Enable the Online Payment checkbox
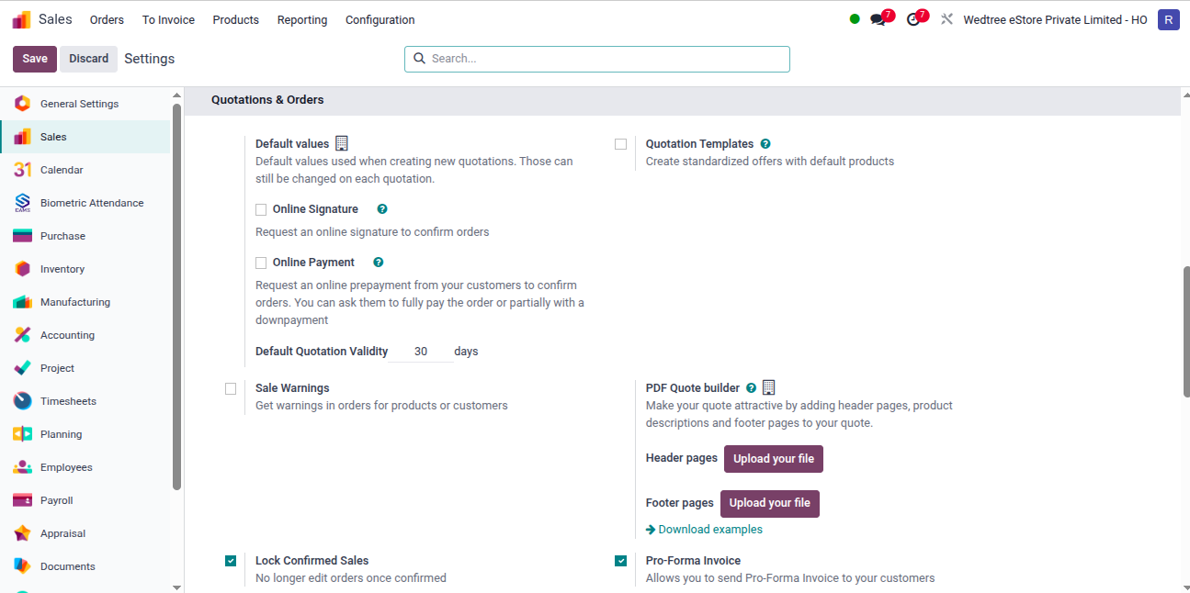Image resolution: width=1190 pixels, height=593 pixels. (x=261, y=263)
